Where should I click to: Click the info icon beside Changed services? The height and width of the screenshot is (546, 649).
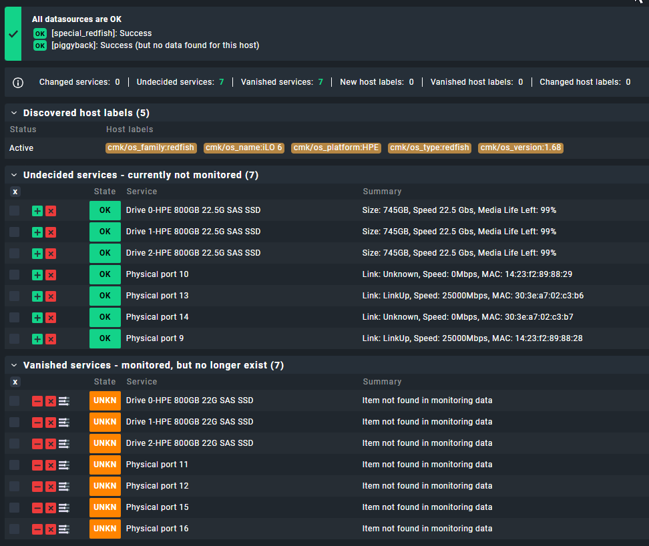(18, 82)
